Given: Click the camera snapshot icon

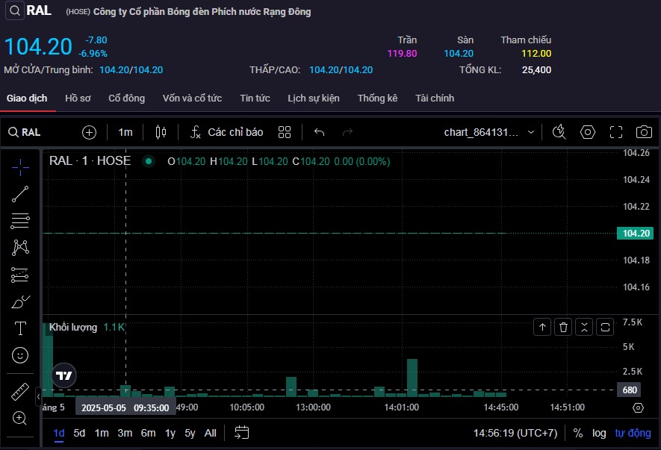Looking at the screenshot, I should tap(643, 132).
